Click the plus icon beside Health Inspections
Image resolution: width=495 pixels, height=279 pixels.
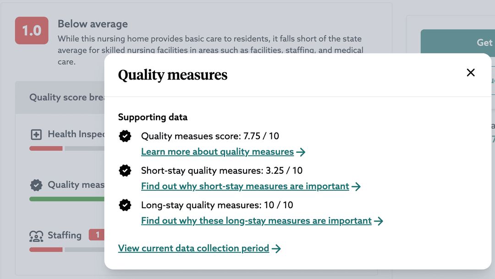click(36, 134)
